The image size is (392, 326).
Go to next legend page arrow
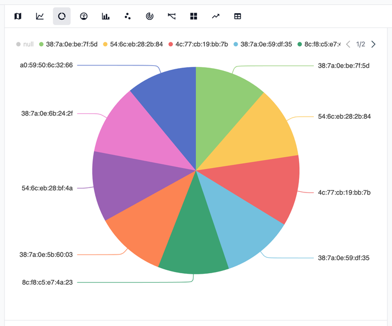point(373,44)
